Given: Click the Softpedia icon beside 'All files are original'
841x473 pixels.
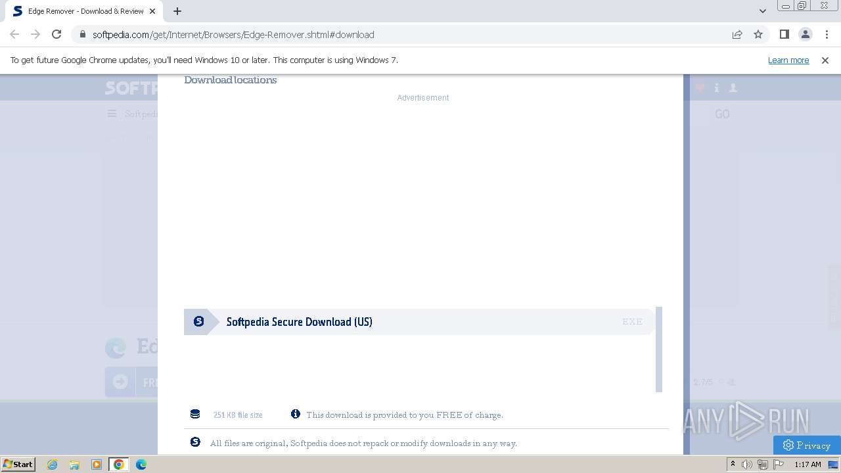Looking at the screenshot, I should (195, 442).
